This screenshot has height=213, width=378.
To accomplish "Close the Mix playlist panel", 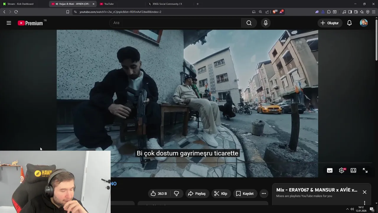I will (x=364, y=192).
